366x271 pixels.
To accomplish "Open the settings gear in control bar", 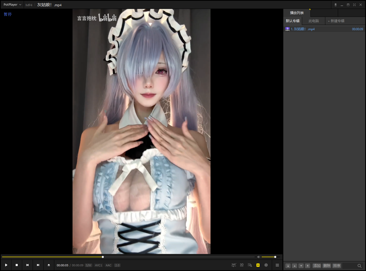I will 266,265.
